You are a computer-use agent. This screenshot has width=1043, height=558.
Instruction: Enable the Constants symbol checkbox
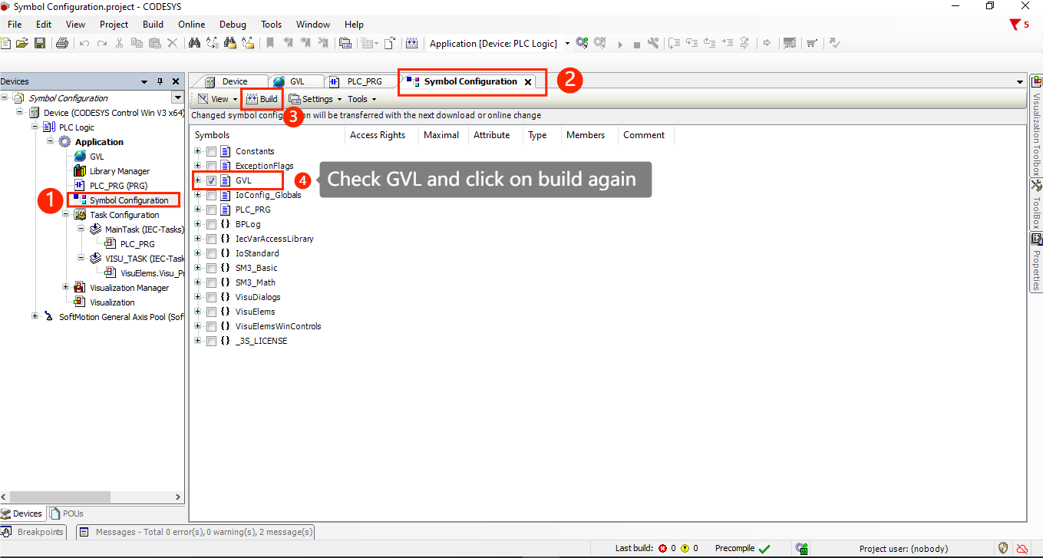click(x=212, y=151)
